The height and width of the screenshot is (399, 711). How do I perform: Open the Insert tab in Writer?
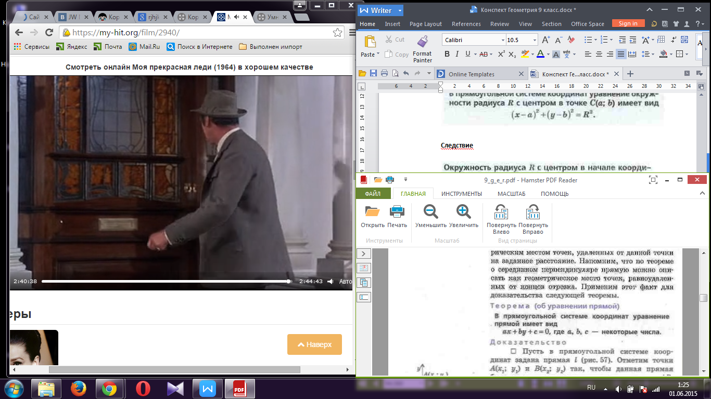pos(392,24)
